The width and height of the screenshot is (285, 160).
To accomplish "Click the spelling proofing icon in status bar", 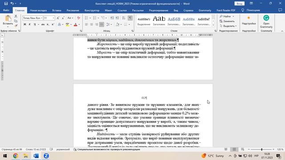I will tap(52, 149).
